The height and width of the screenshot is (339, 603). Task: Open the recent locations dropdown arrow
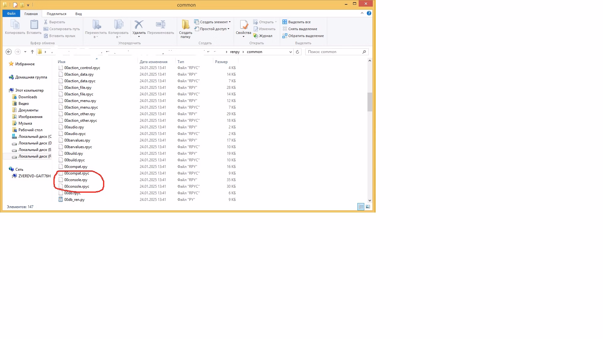25,52
